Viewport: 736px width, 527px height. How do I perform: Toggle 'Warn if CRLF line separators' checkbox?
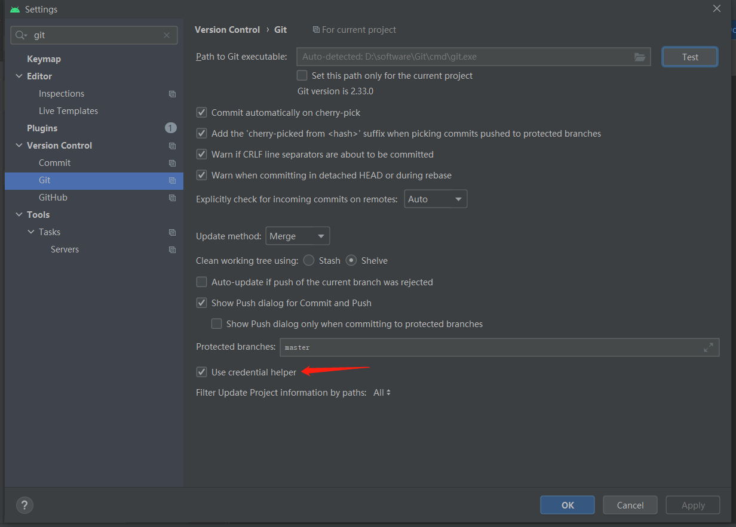[x=202, y=154]
